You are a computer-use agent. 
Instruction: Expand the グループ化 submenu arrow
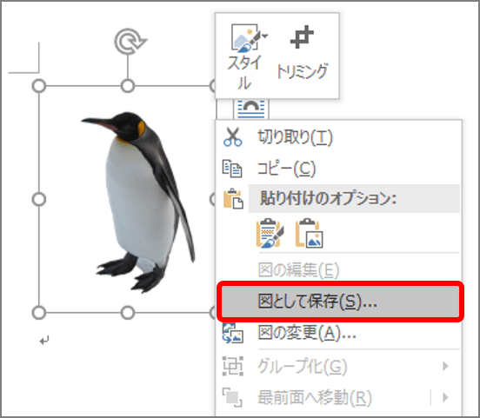coord(445,366)
